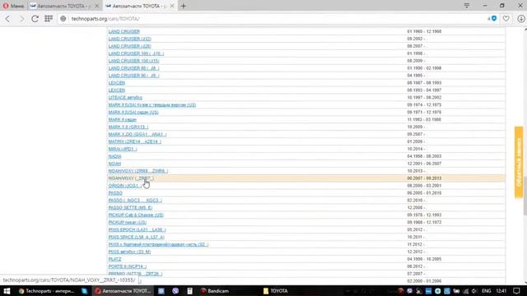Image resolution: width=527 pixels, height=296 pixels.
Task: Open LEXCEN link dated 08.1987 - 08.1993
Action: point(117,83)
